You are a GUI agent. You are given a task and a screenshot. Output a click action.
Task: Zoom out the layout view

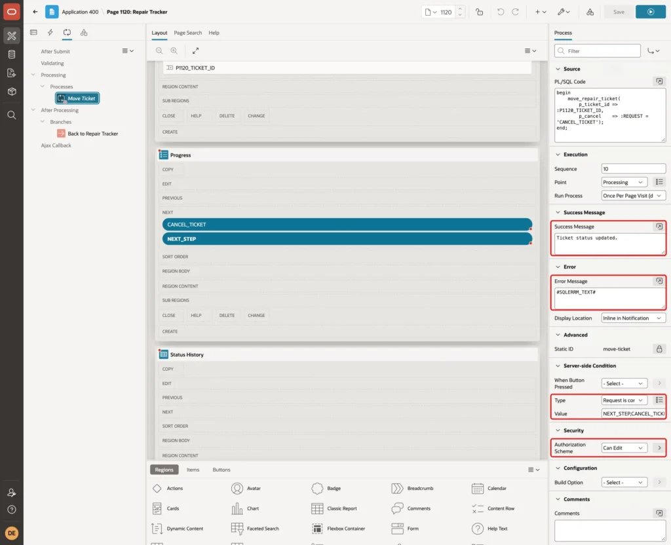click(x=159, y=51)
